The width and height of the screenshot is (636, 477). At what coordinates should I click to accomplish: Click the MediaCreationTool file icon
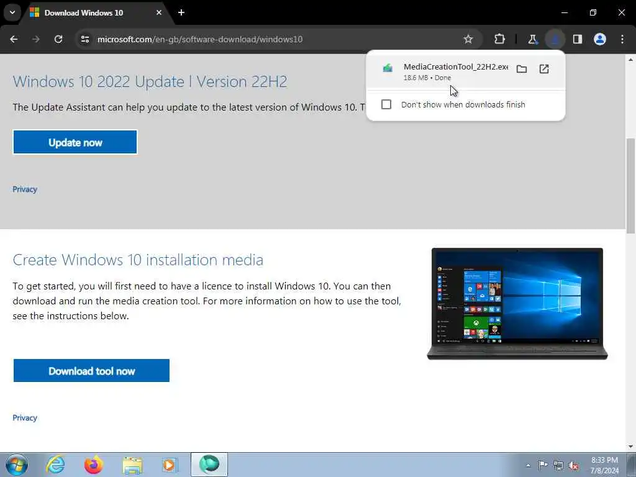click(x=388, y=68)
